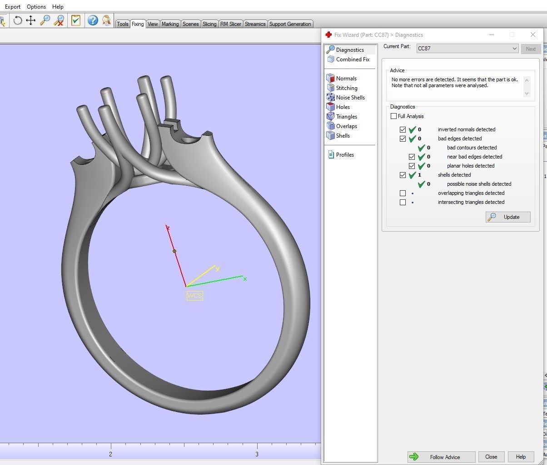Screen dimensions: 547x465
Task: Select the Rotate tool in toolbar
Action: coord(17,20)
